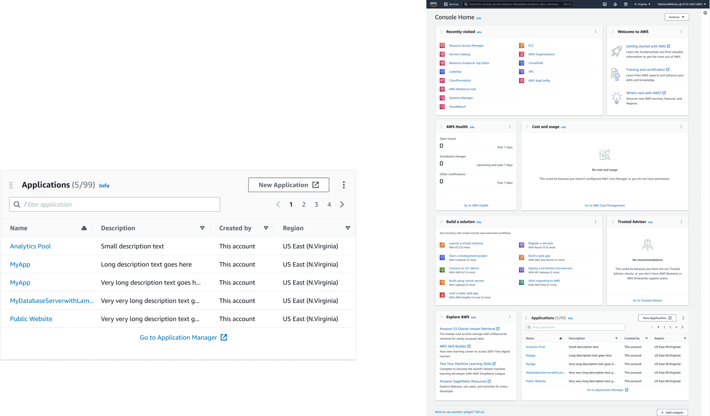Click the Filter application field in the console widget

[x=575, y=327]
